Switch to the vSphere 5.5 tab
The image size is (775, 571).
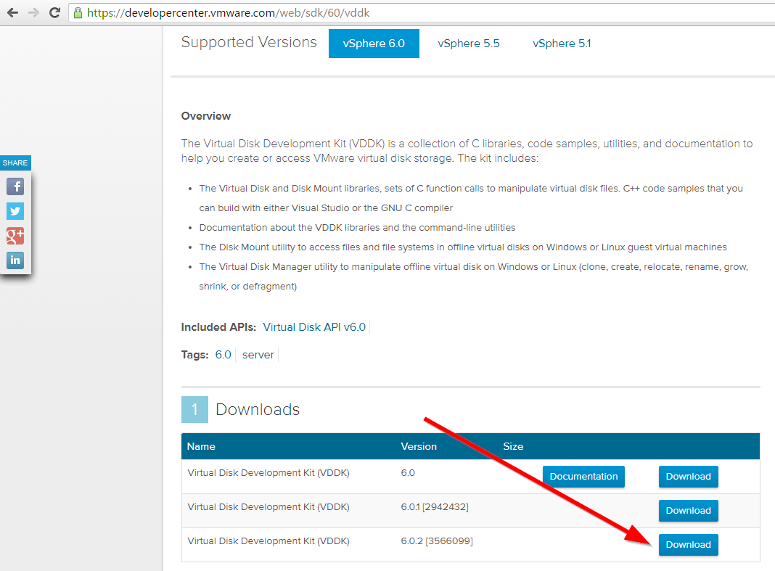pos(469,44)
